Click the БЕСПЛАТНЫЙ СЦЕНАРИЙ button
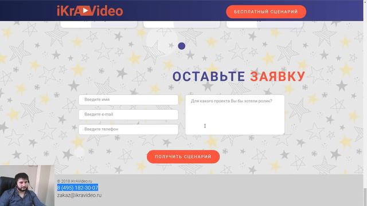Screen dimensions: 367x206 tap(266, 11)
